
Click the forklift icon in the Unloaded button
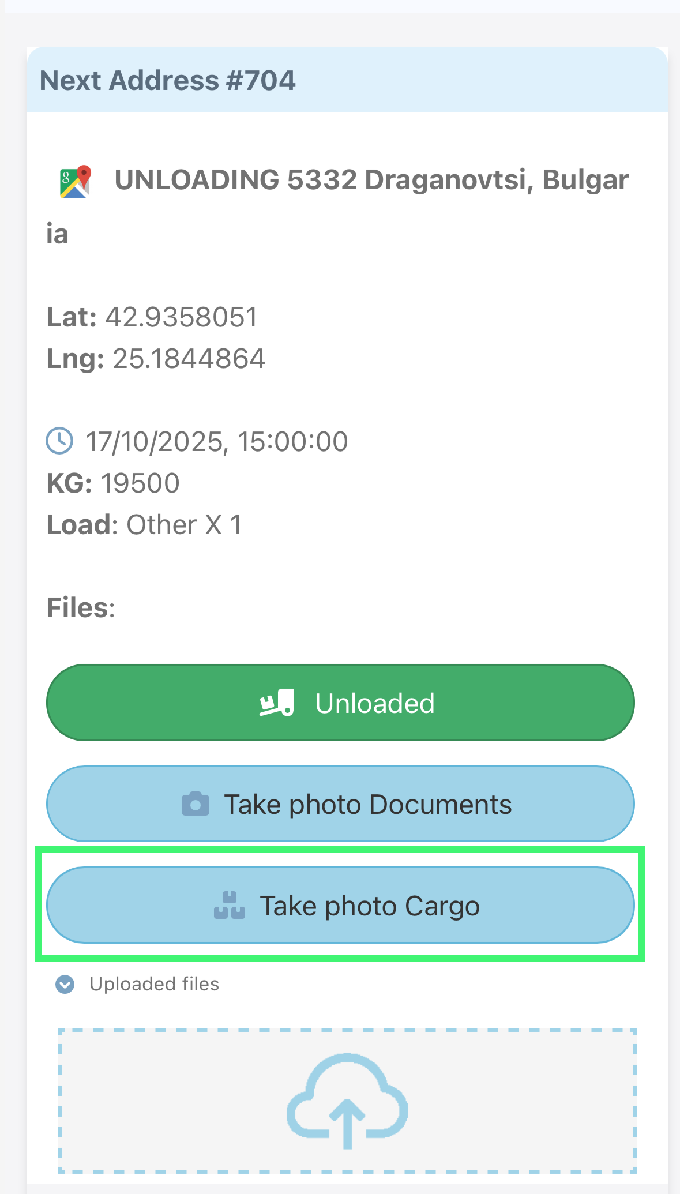tap(277, 703)
